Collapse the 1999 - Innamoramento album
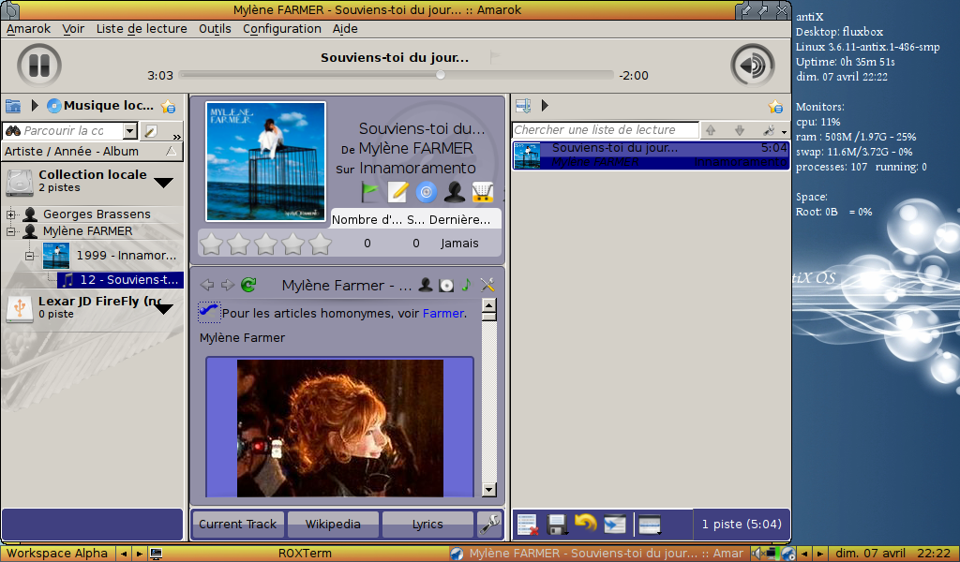960x562 pixels. click(29, 256)
